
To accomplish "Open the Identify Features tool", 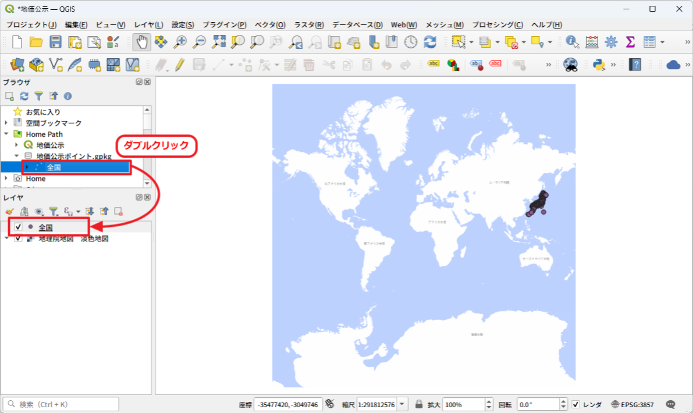I will tap(573, 42).
